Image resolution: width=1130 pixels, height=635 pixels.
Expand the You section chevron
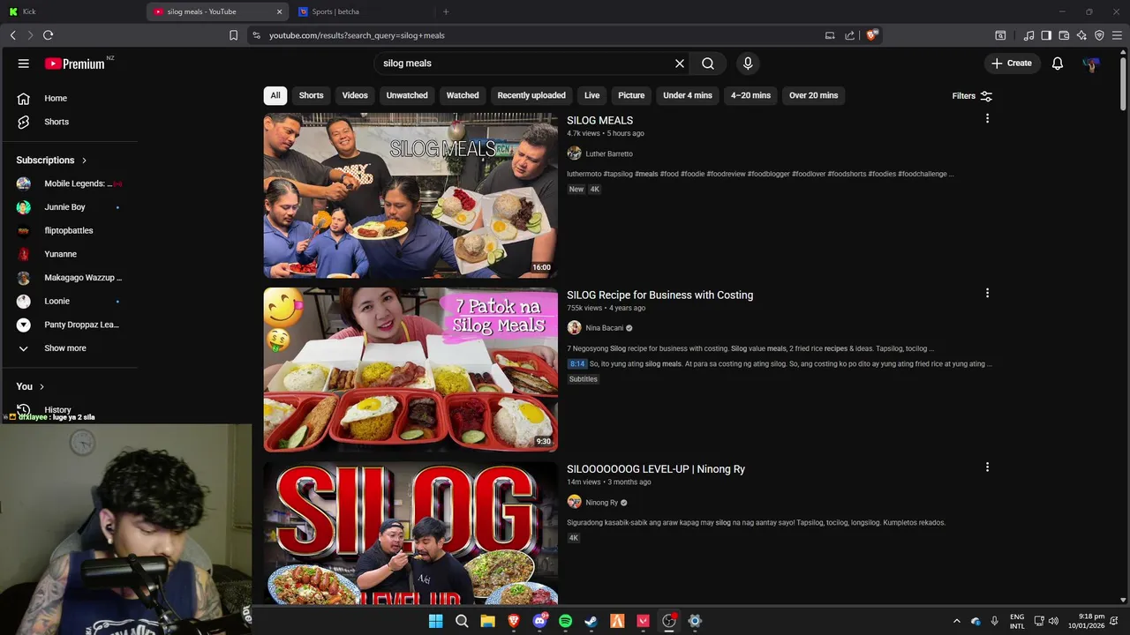coord(41,386)
